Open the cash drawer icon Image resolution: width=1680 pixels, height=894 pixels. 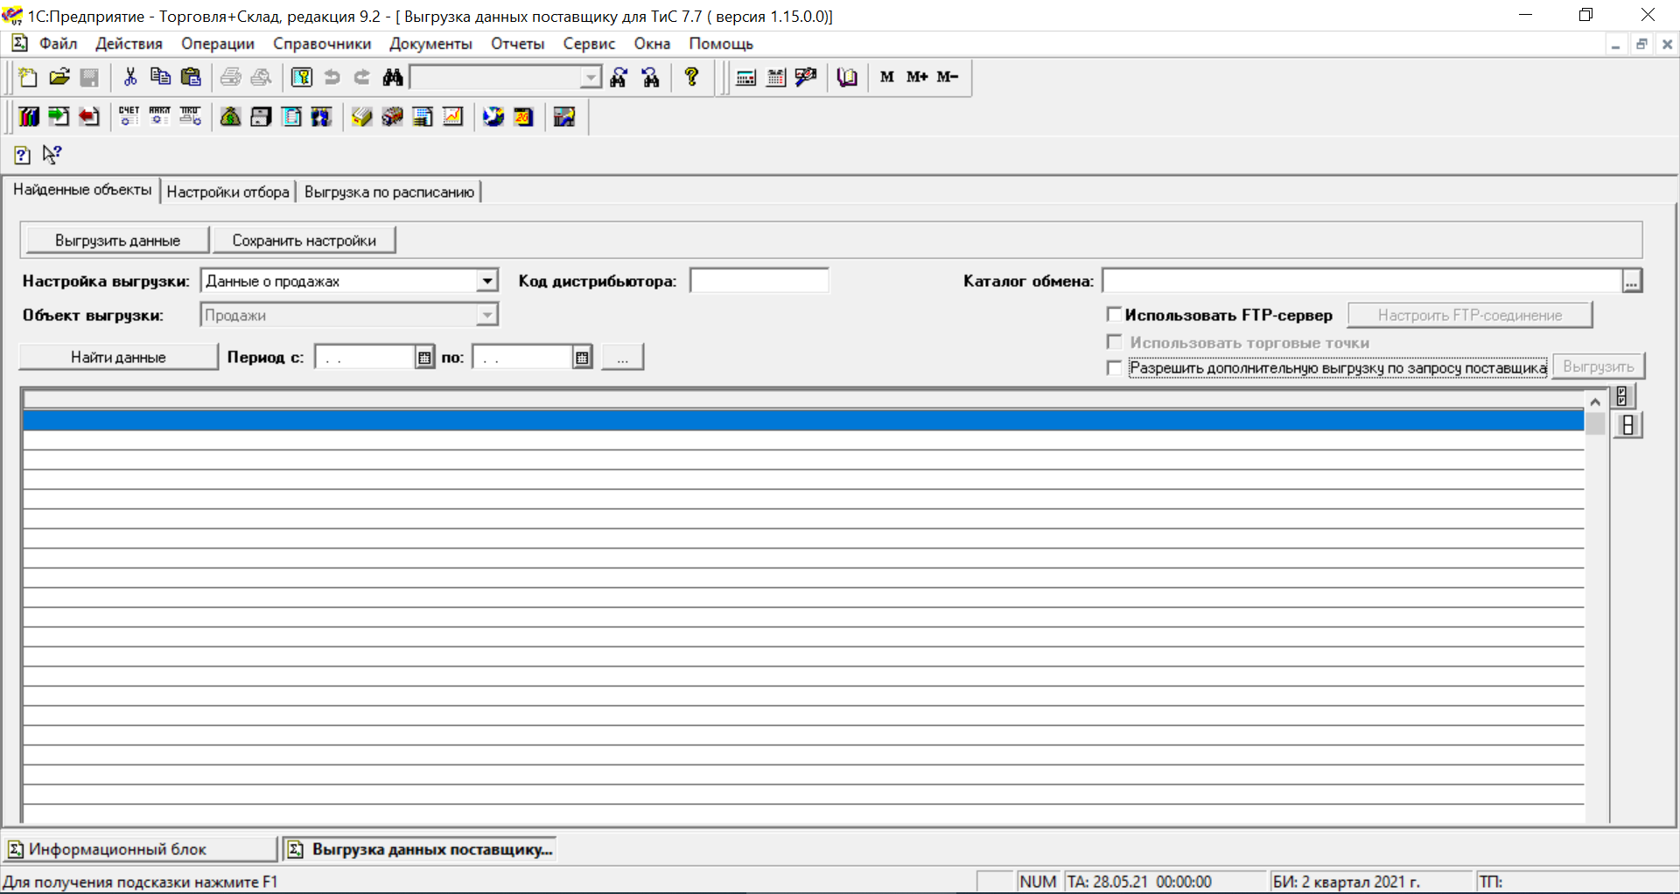click(x=261, y=116)
